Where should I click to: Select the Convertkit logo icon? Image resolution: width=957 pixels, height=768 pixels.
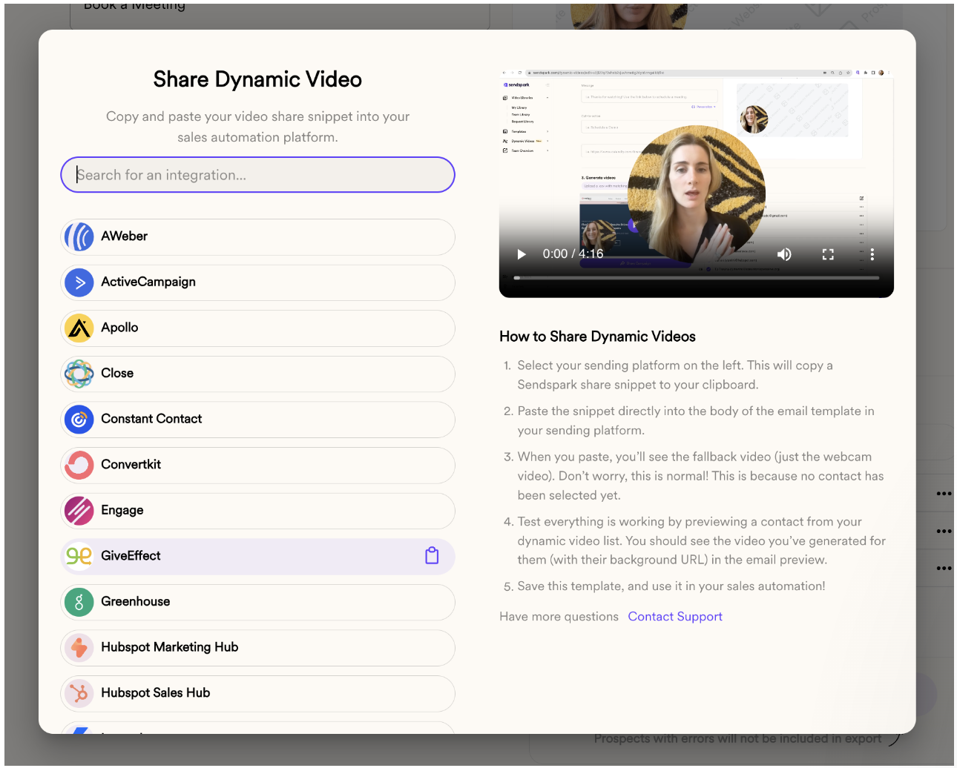(79, 465)
